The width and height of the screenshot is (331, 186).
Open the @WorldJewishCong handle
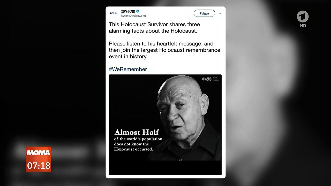[133, 16]
